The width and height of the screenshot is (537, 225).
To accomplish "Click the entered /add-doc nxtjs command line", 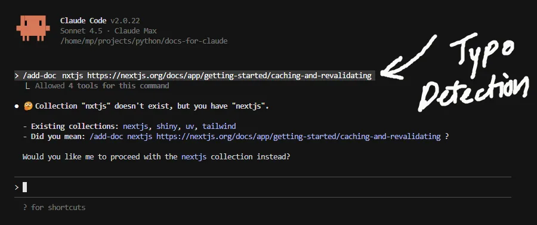I will [195, 75].
